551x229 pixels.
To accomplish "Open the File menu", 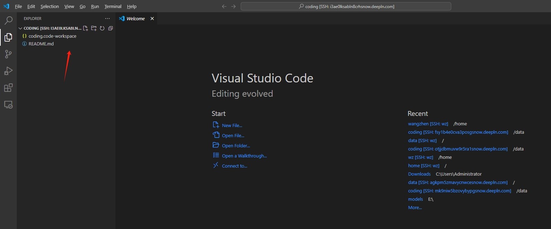I will click(x=19, y=6).
